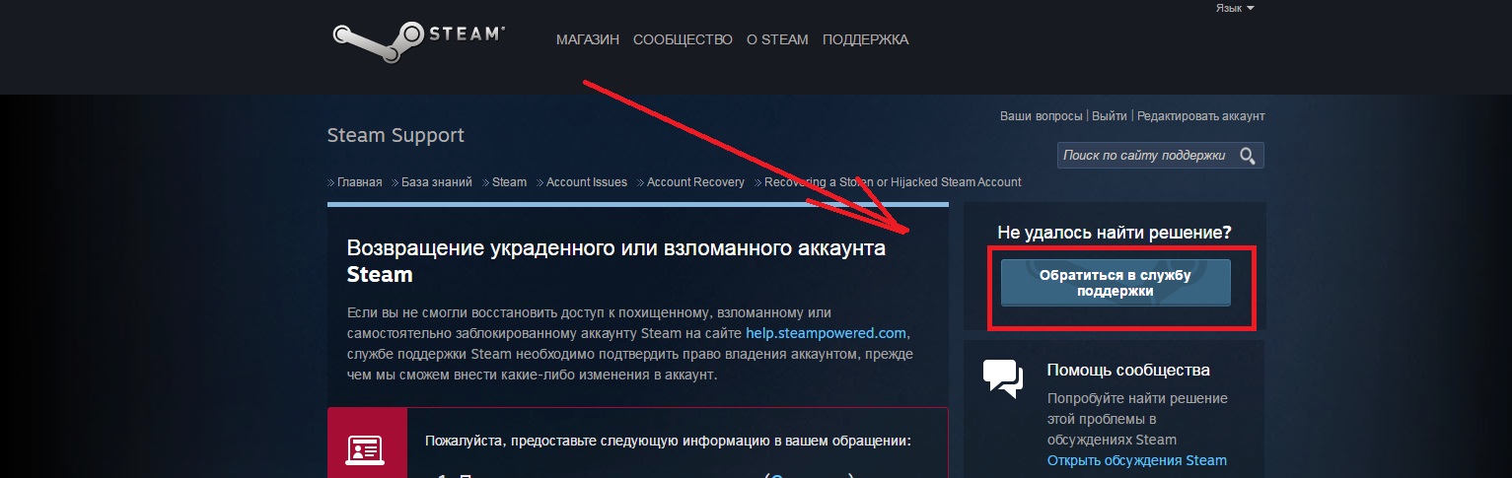This screenshot has width=1512, height=478.
Task: Go to the СООБЩЕСТВО menu item
Action: tap(683, 40)
